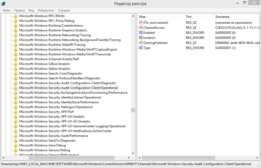Select Search-ProtocolHandlers/Diagnostic key

pos(60,78)
